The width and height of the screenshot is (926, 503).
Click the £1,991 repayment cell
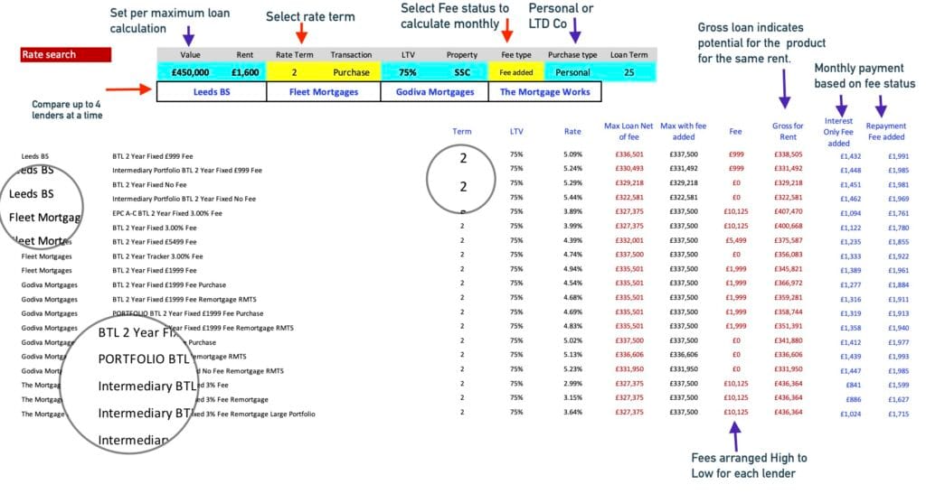point(898,157)
